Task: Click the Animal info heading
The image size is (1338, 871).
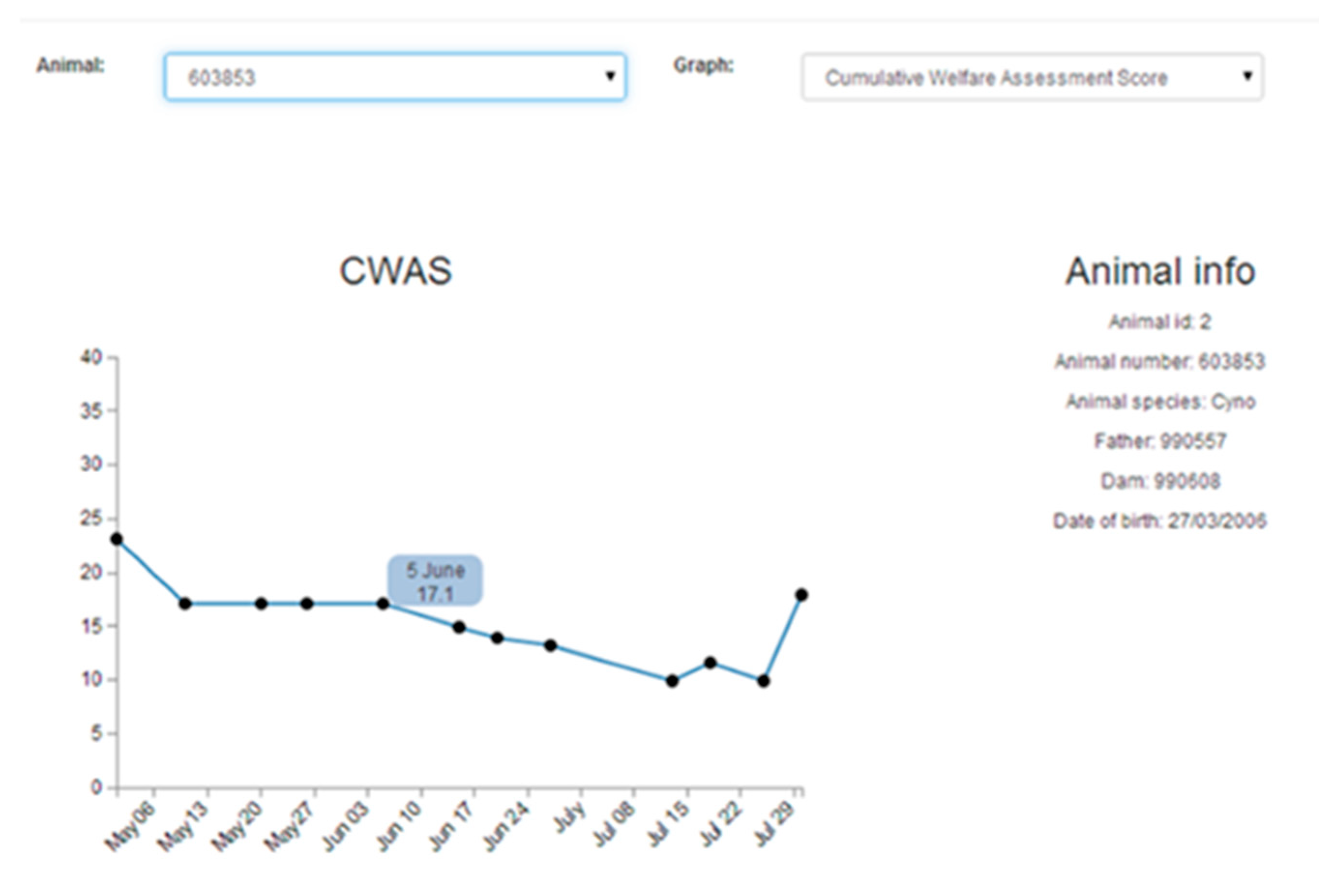Action: (1160, 272)
